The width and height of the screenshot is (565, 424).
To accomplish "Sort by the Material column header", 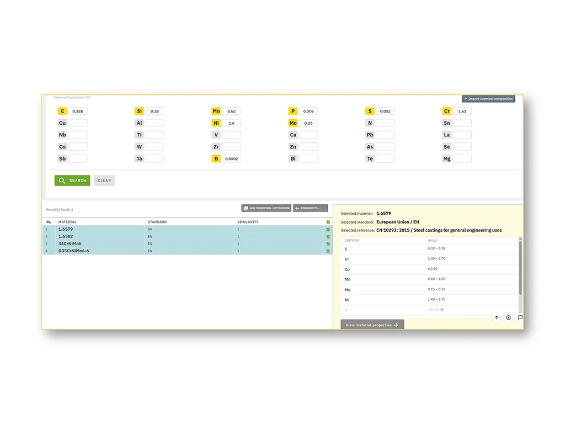I will pyautogui.click(x=67, y=222).
